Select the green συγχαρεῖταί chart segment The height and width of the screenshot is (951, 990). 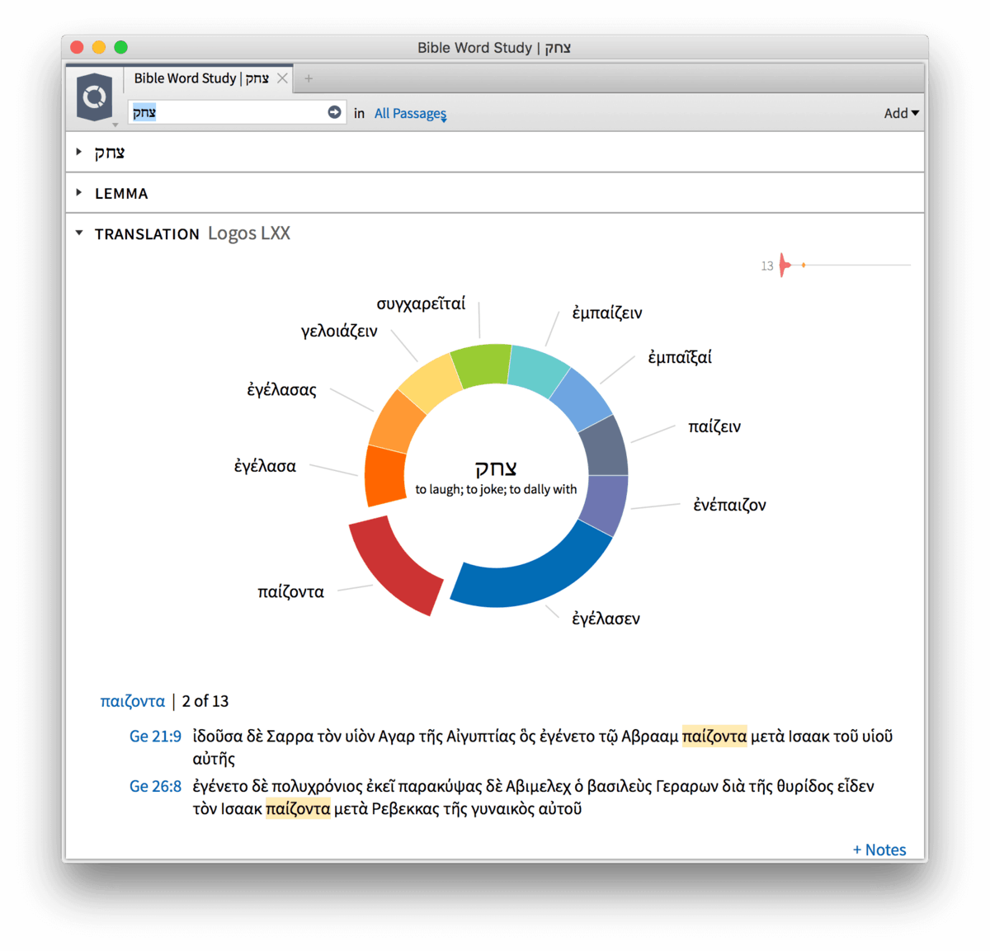pyautogui.click(x=481, y=365)
